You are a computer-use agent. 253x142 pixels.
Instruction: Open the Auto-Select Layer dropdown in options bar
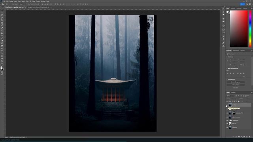coord(21,4)
